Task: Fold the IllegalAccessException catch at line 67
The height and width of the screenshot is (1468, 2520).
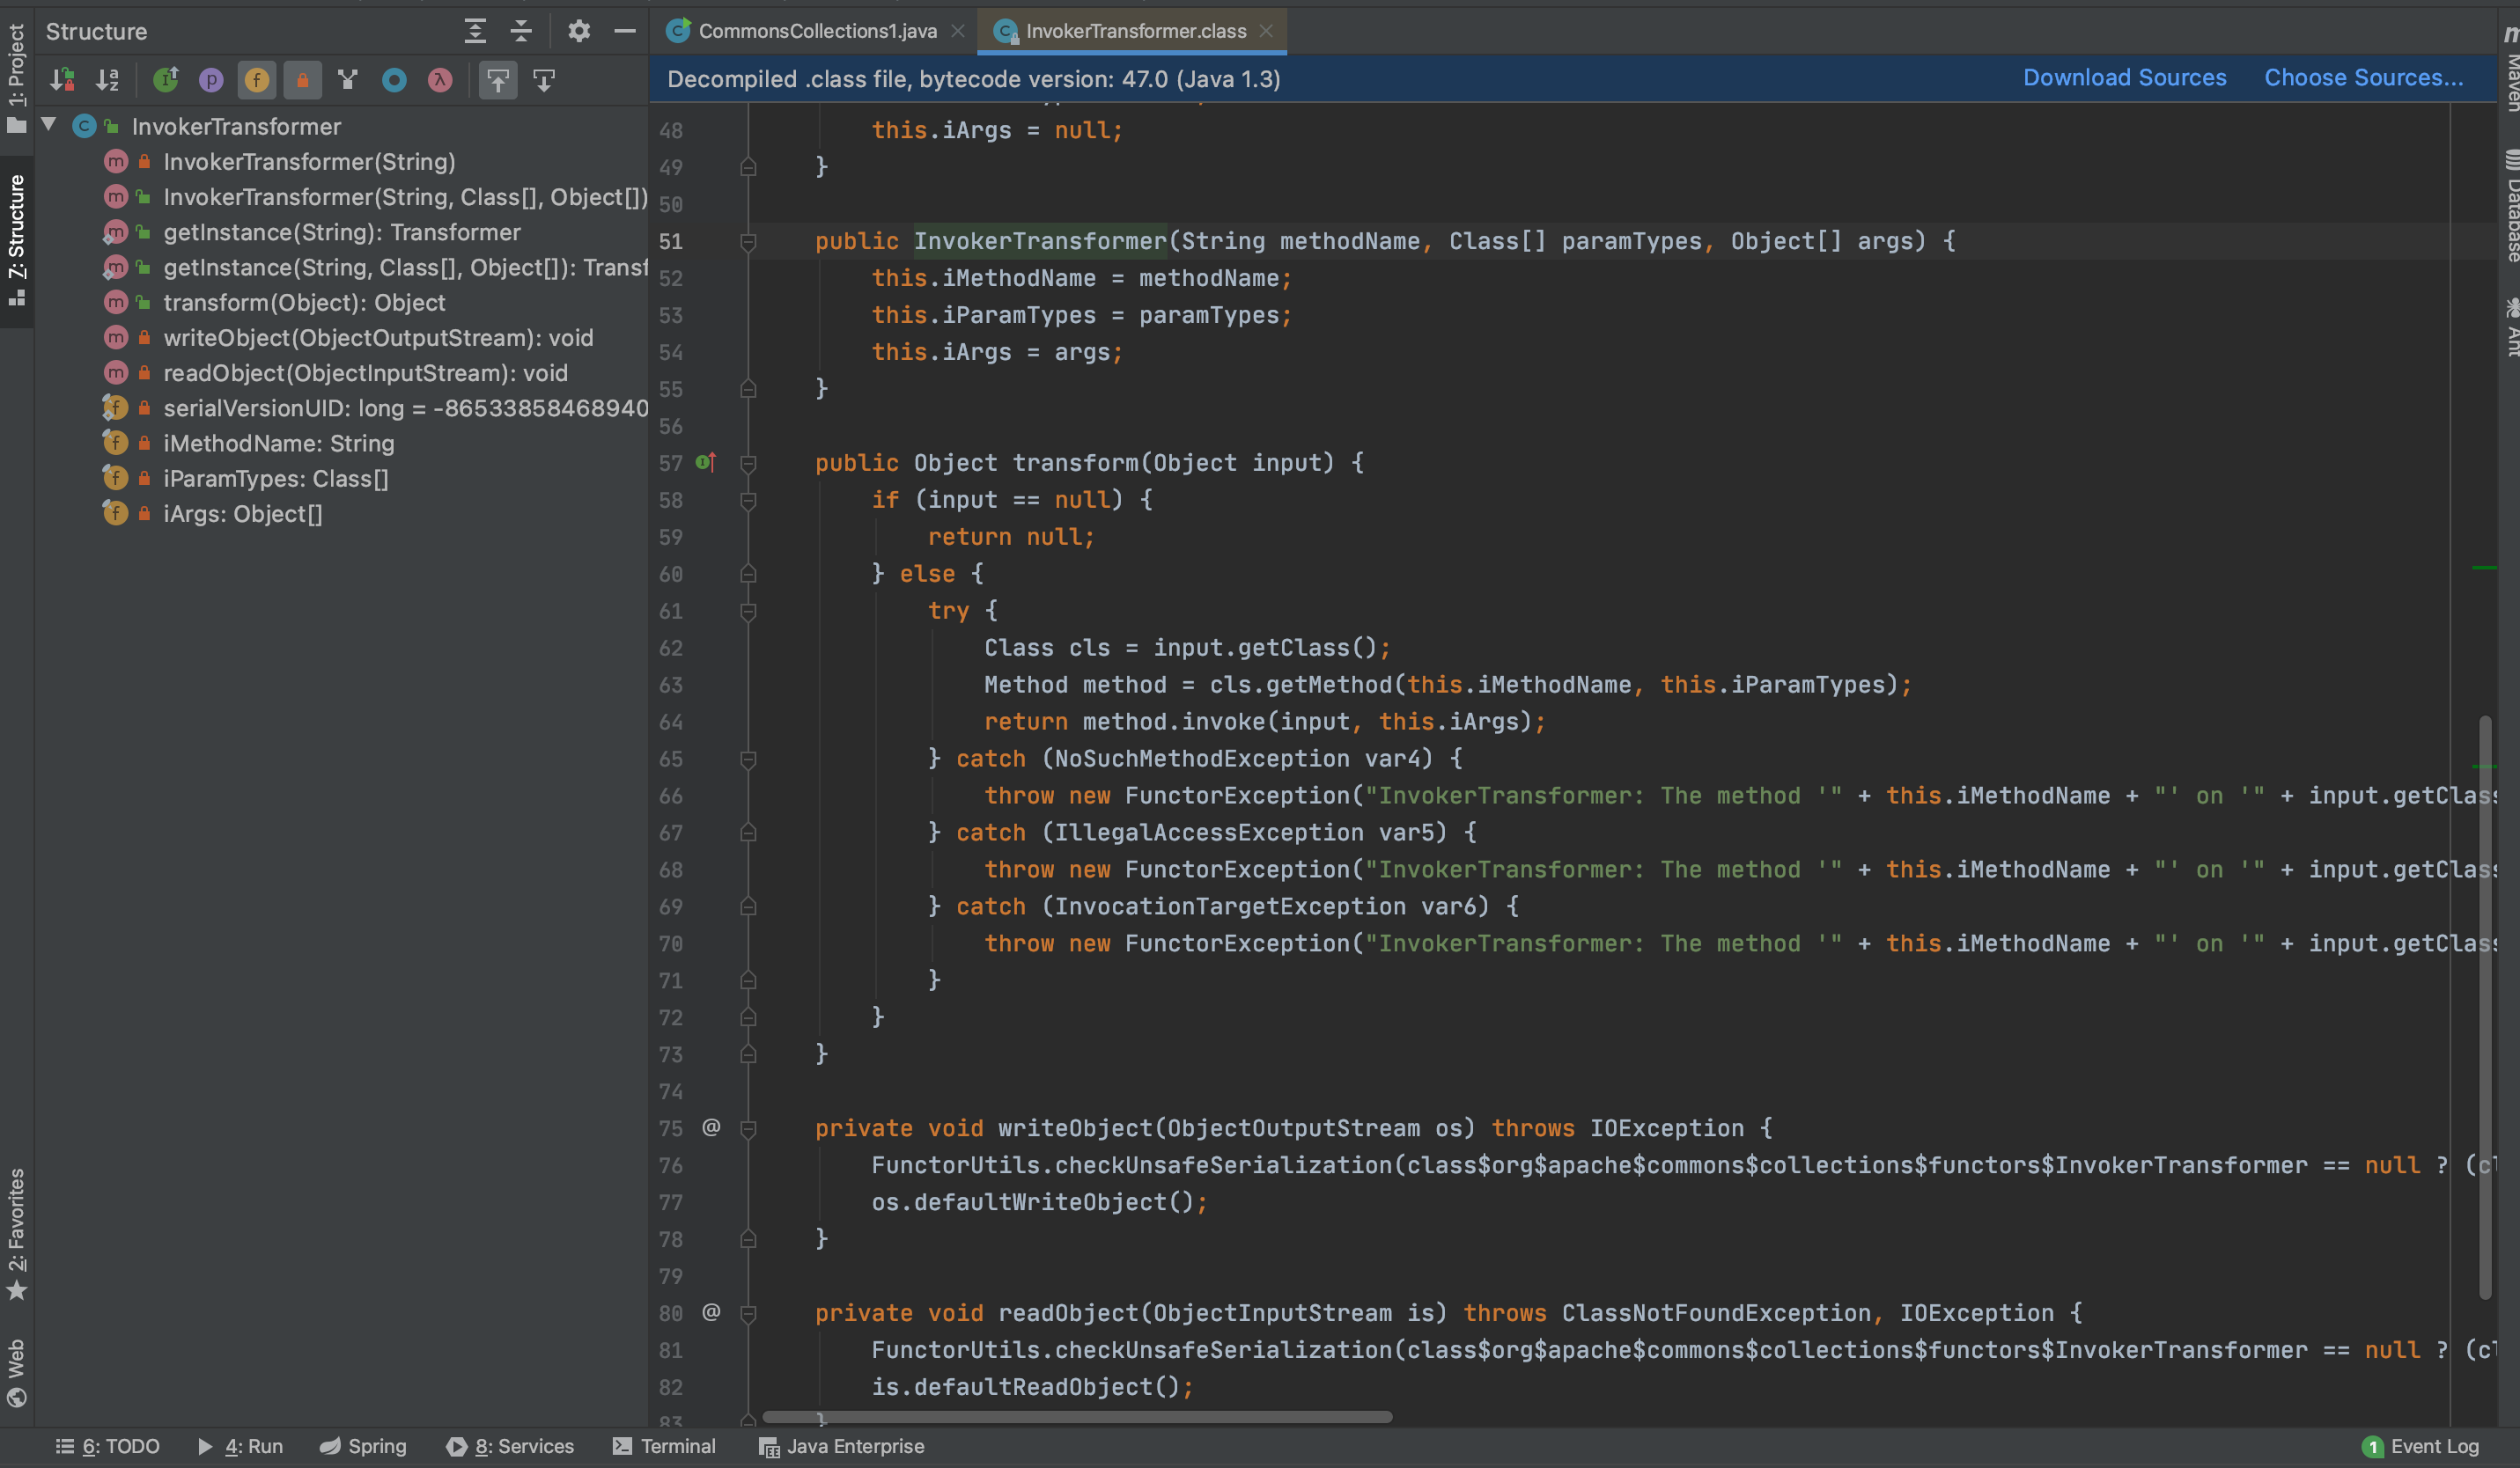Action: 748,833
